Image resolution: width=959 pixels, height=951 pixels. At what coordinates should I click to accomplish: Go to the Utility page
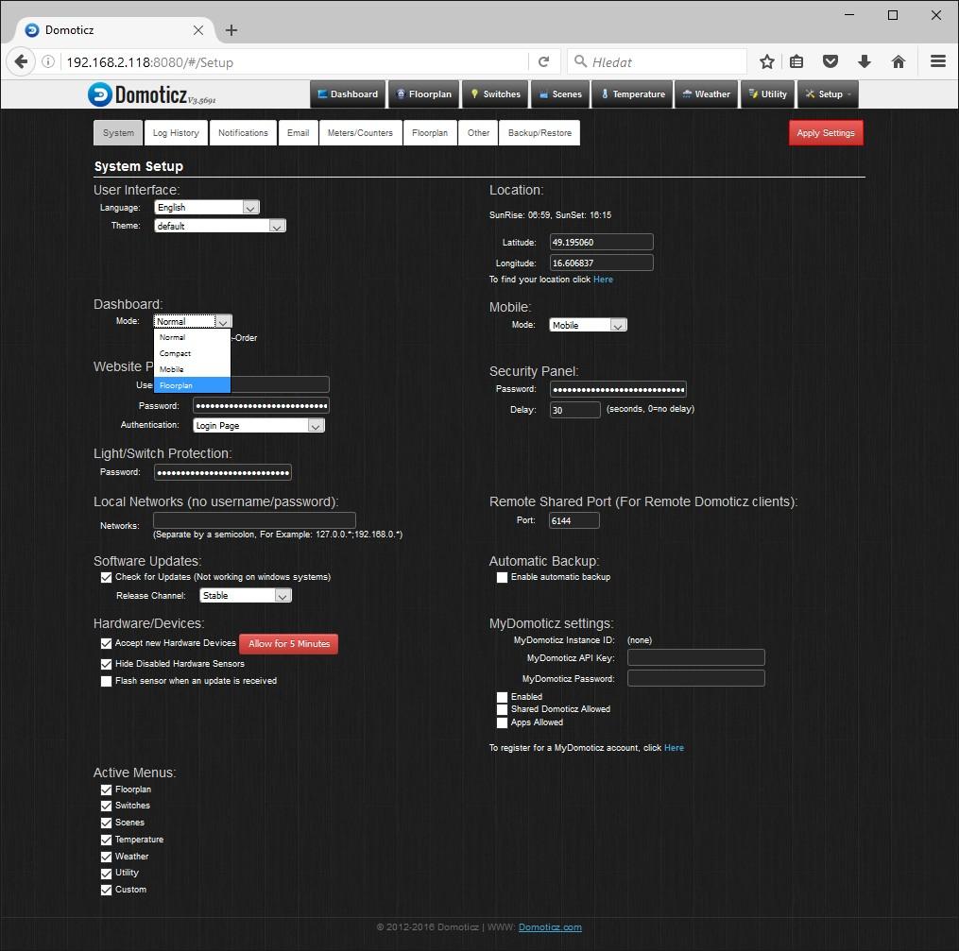coord(768,94)
